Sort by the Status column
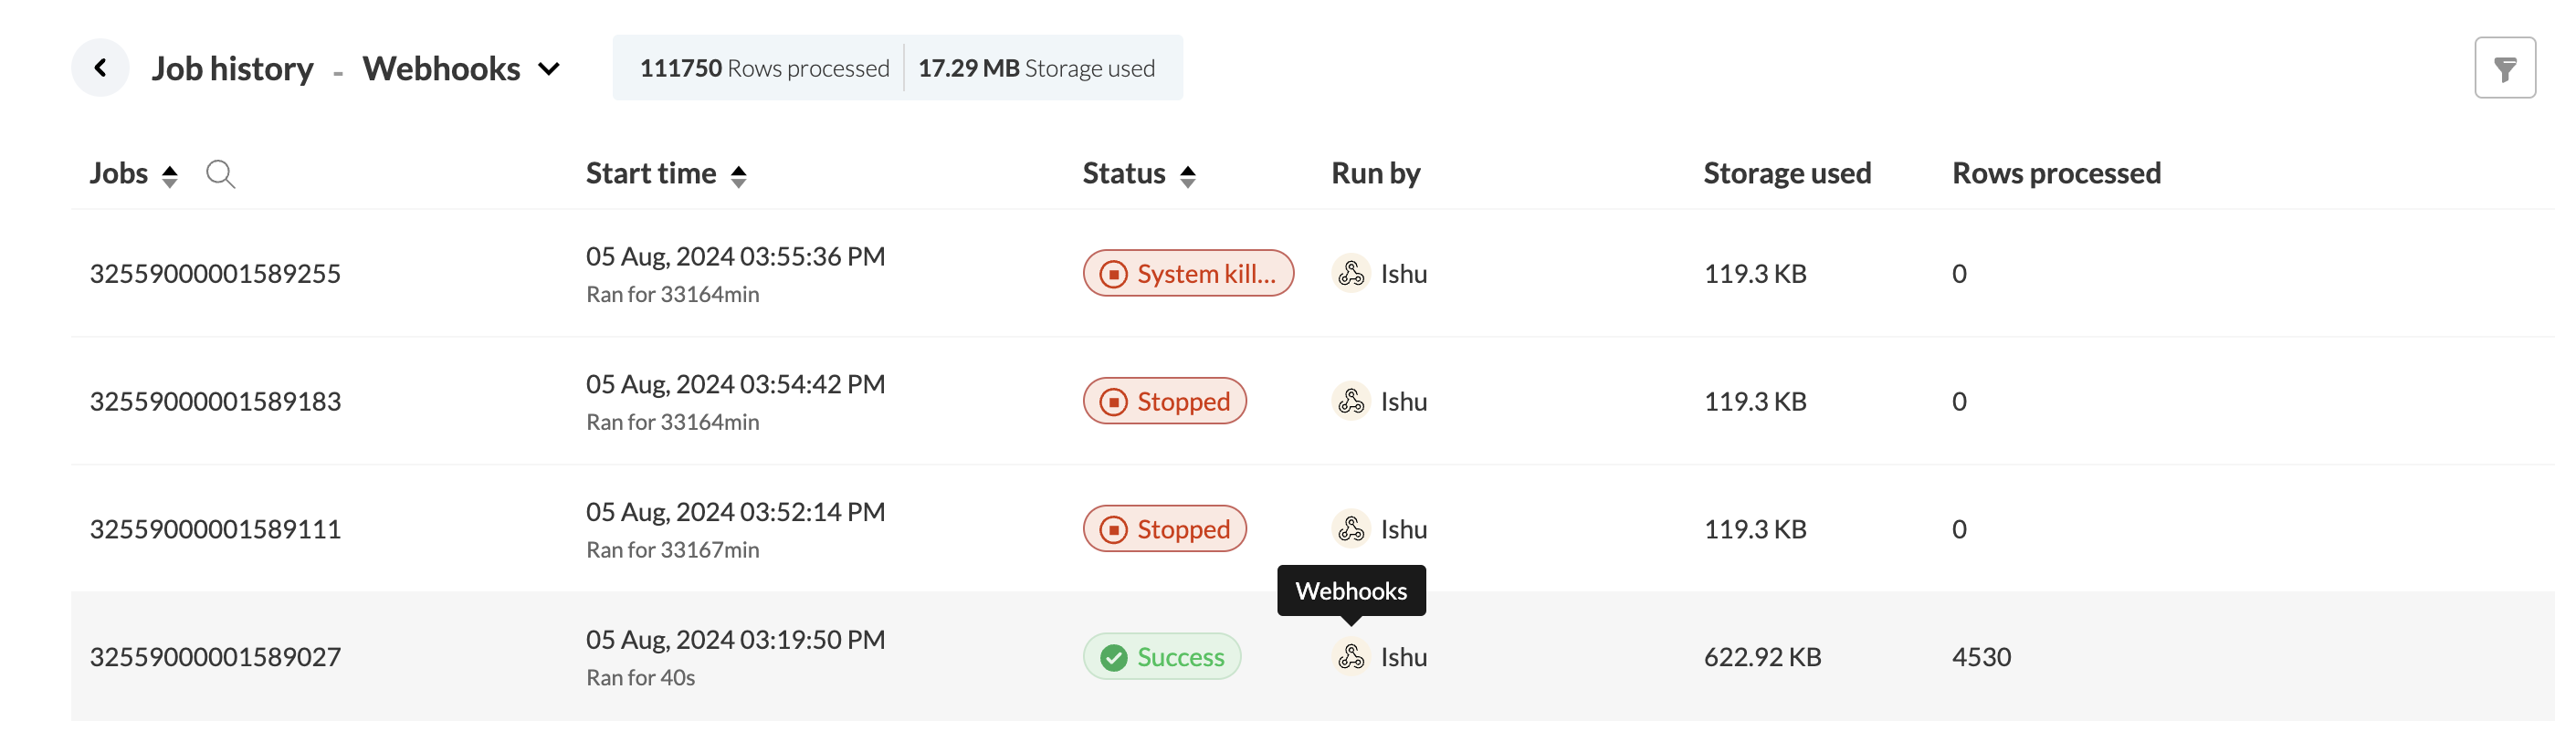Viewport: 2576px width, 752px height. tap(1187, 176)
